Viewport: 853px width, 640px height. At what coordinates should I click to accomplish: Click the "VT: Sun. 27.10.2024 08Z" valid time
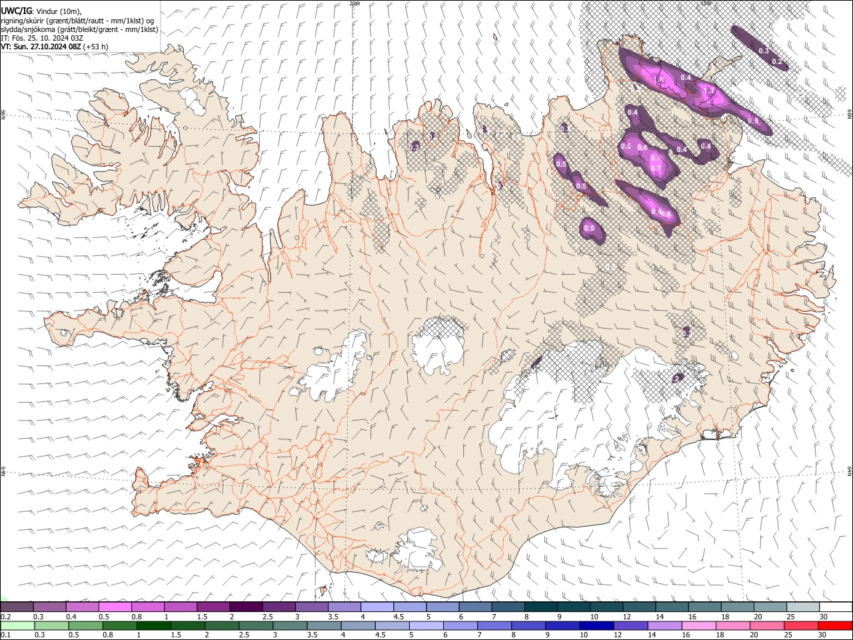(x=41, y=47)
